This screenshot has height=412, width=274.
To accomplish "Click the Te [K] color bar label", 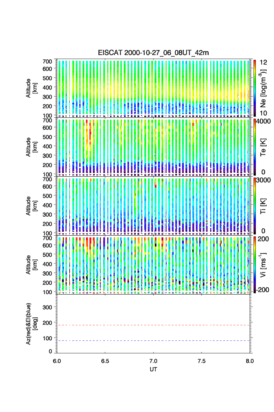I will [x=265, y=147].
